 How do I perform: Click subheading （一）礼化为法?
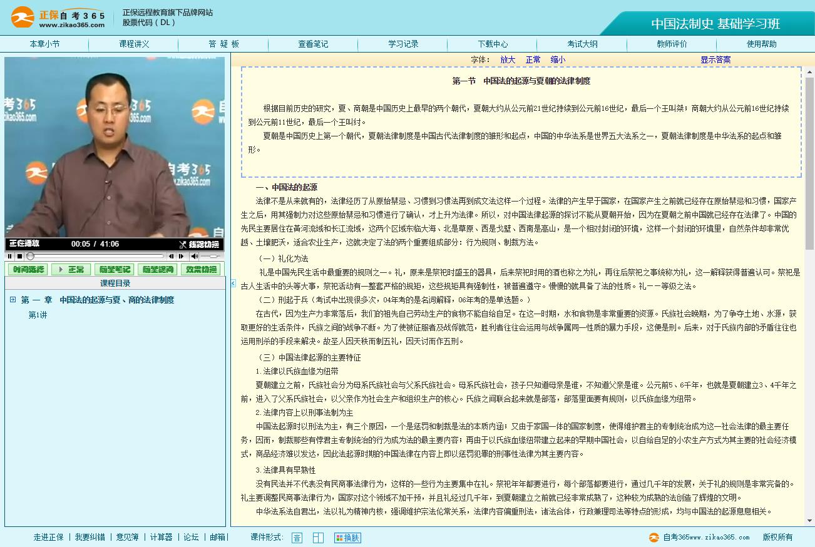point(282,258)
